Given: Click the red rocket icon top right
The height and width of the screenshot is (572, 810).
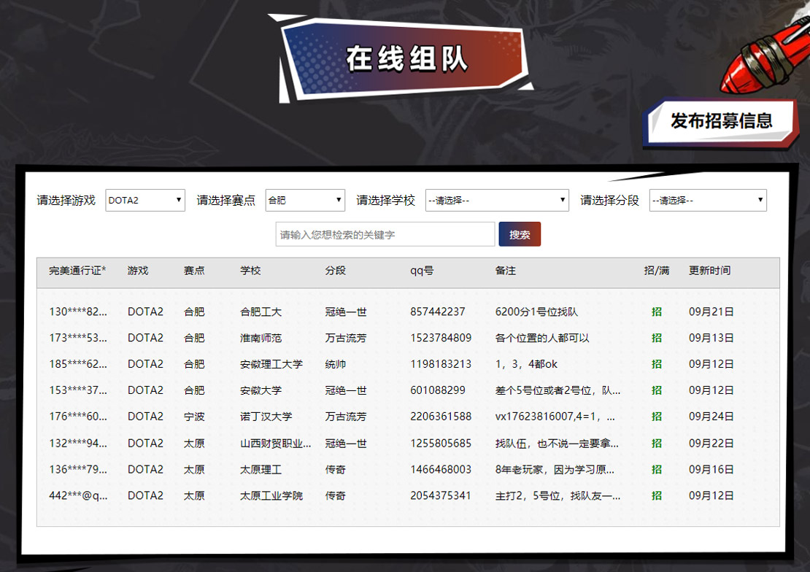Looking at the screenshot, I should 766,55.
